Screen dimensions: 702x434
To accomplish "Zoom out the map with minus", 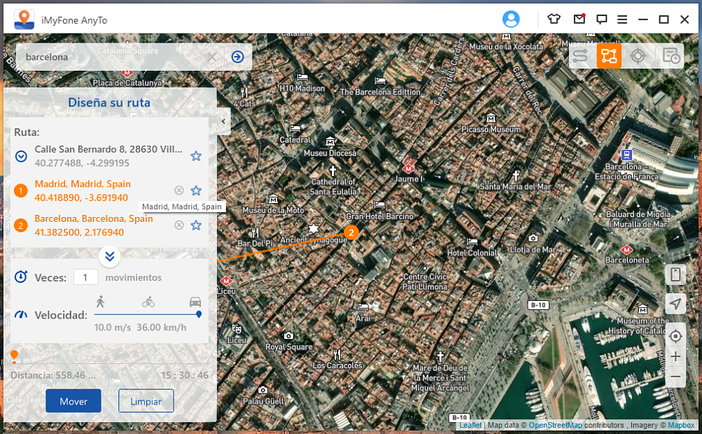I will 675,377.
